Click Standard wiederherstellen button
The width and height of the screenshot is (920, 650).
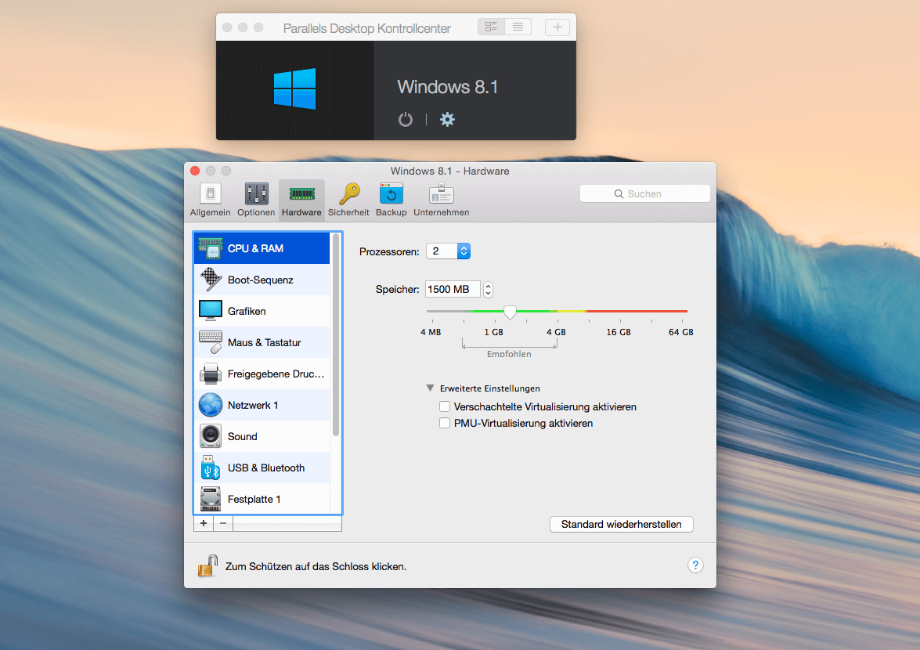(x=622, y=524)
